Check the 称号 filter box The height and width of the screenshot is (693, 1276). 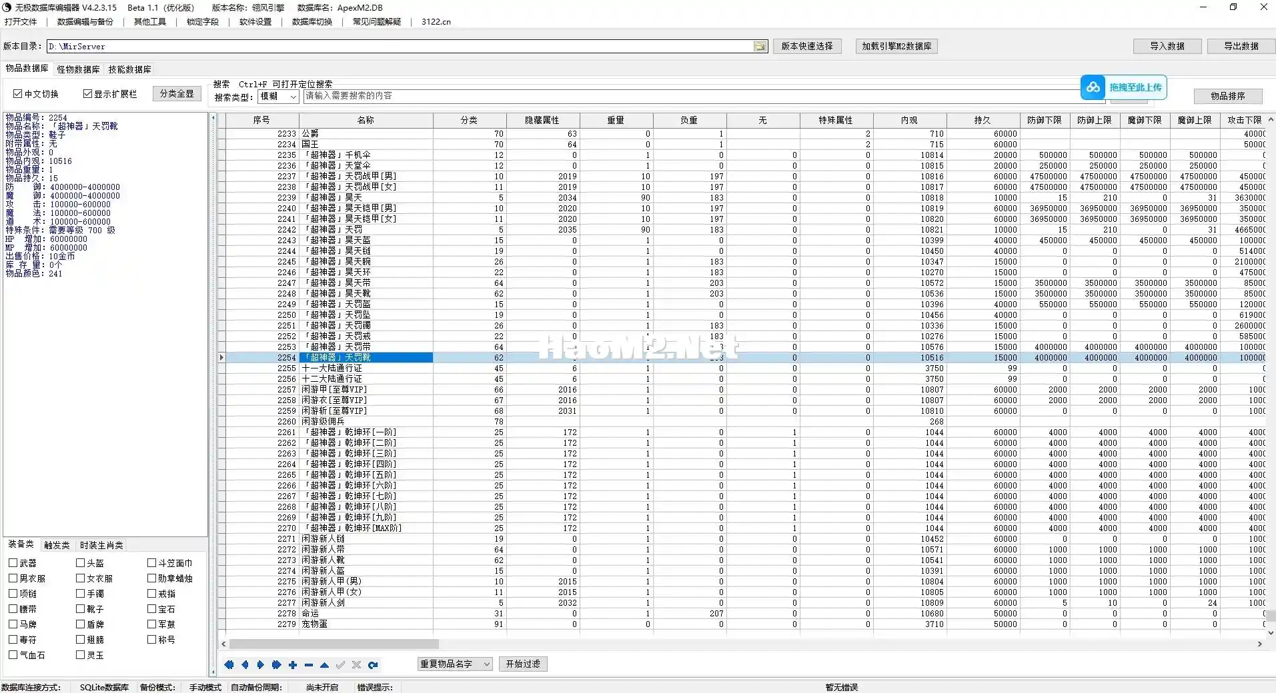[151, 640]
